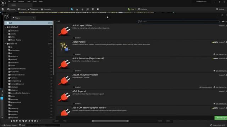Select the Assets category under Installed
The image size is (227, 127).
click(x=13, y=34)
